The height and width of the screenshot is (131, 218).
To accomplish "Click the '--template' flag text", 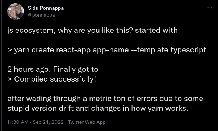I will tap(150, 50).
